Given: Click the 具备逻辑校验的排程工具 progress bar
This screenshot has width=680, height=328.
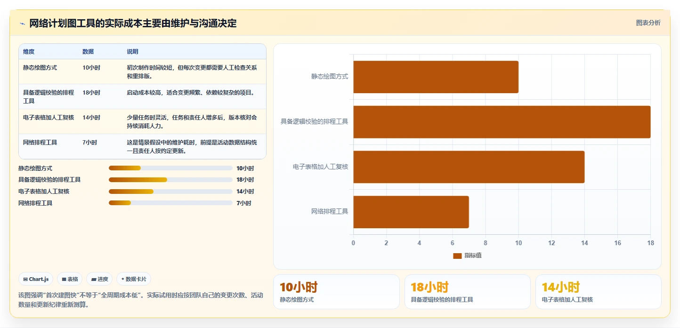Looking at the screenshot, I should tap(170, 180).
